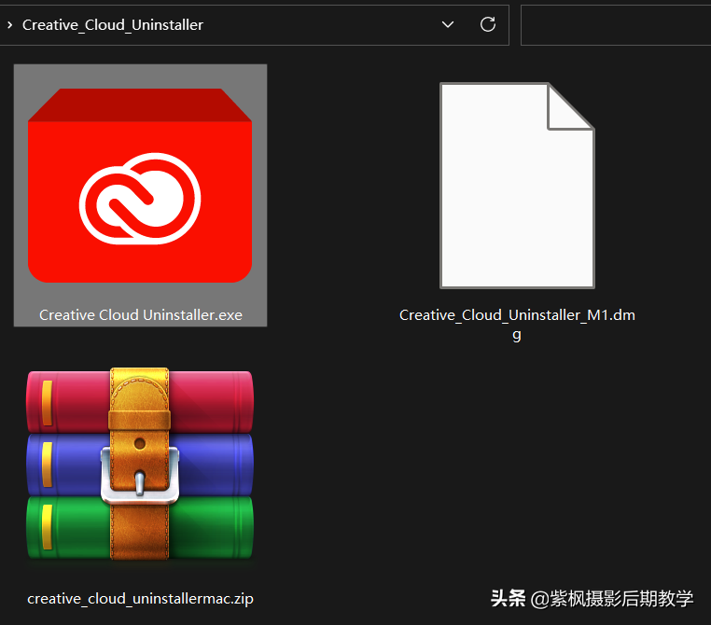Expand the breadcrumb chevron before Creative_Cloud_Uninstaller

10,25
